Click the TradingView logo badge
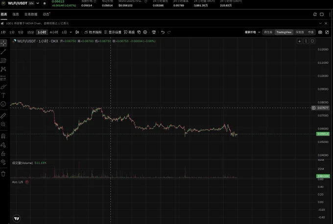The height and width of the screenshot is (224, 333). tap(17, 218)
